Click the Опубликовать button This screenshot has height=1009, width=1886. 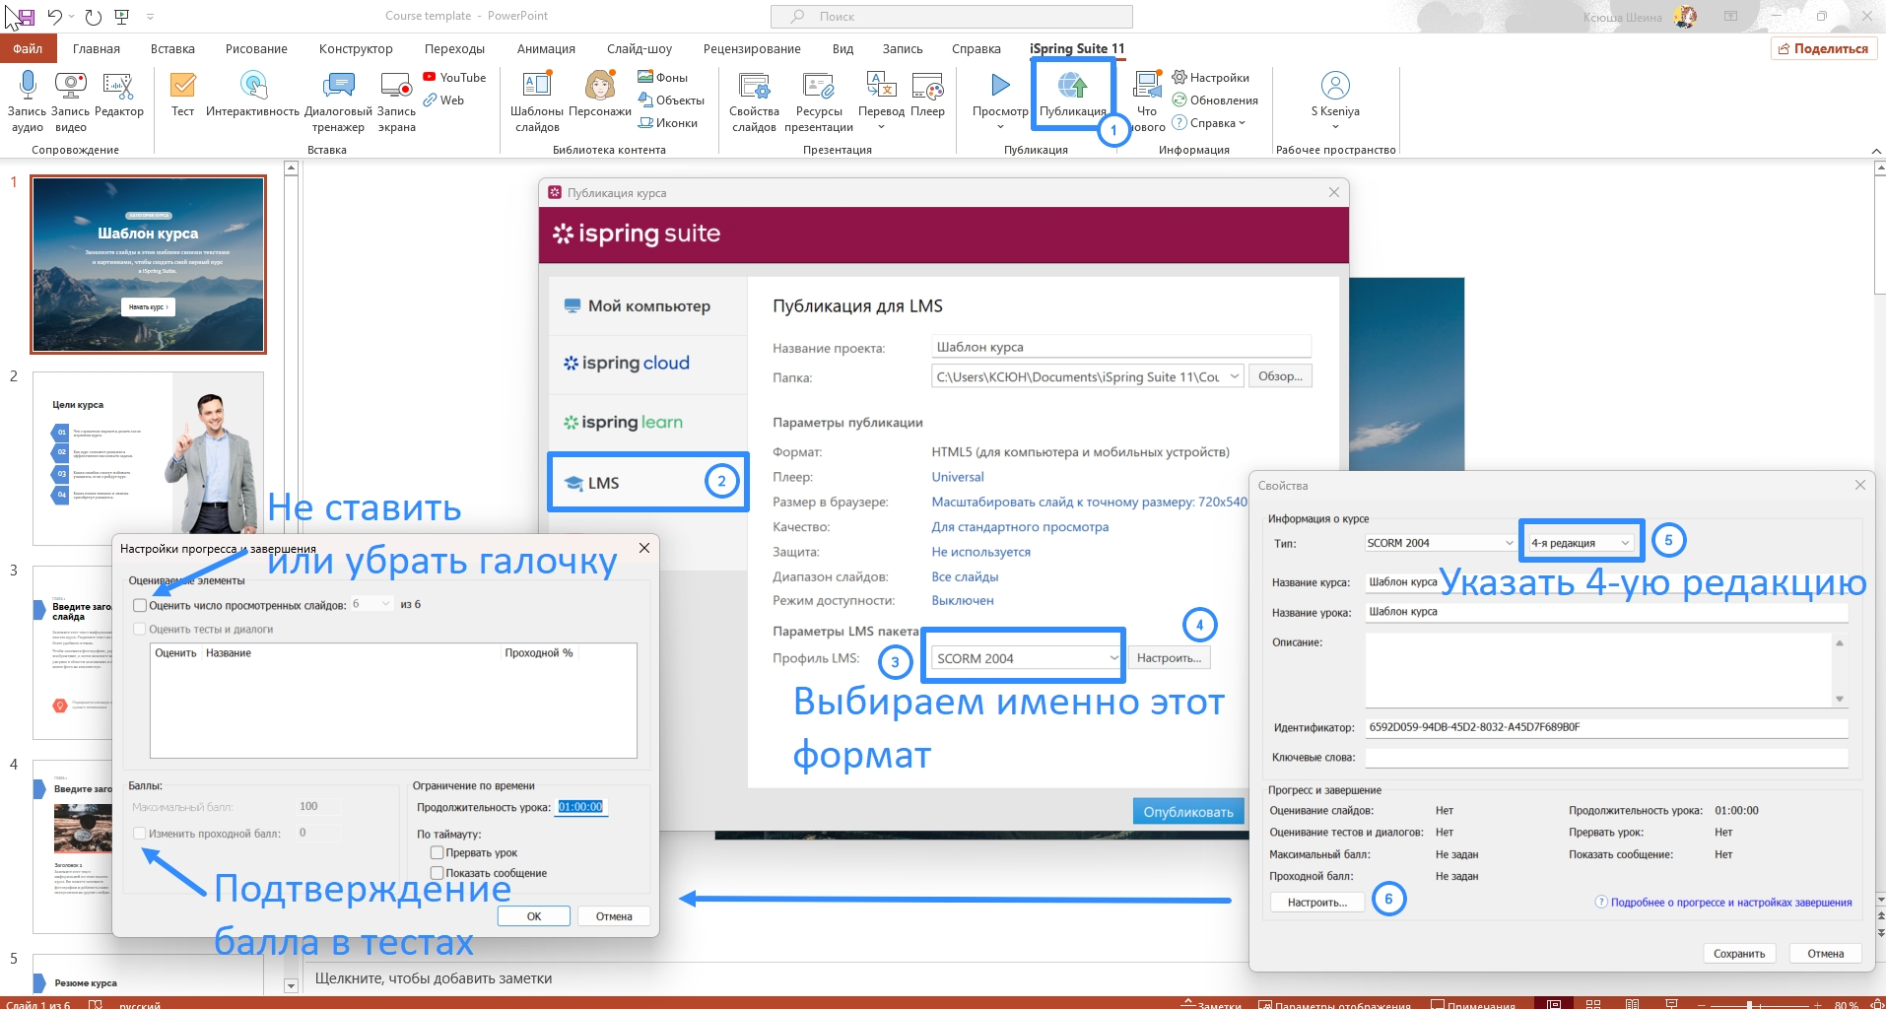tap(1188, 812)
